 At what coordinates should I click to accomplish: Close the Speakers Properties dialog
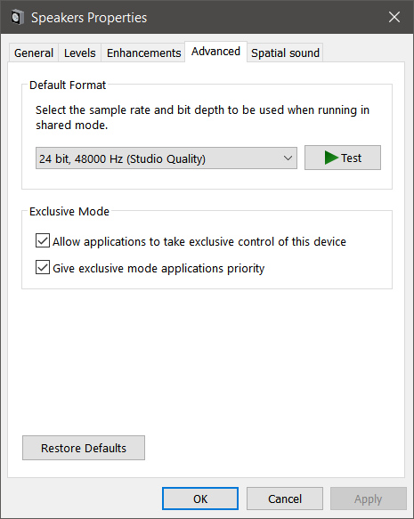pos(394,17)
